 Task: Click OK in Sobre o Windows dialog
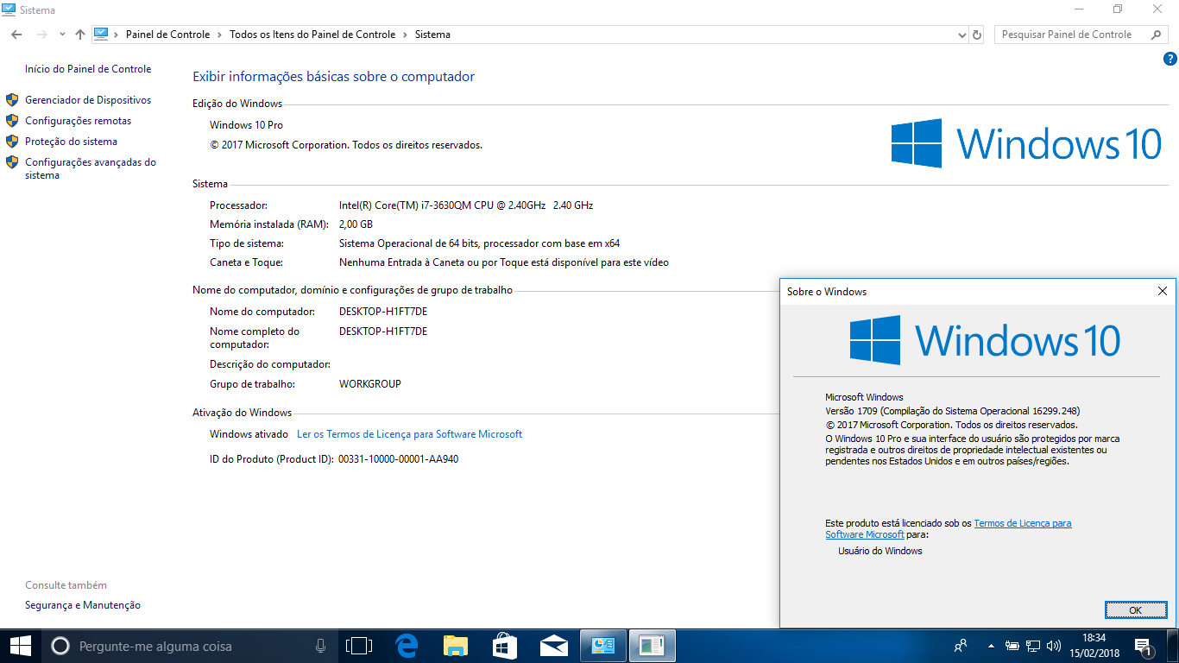point(1135,610)
